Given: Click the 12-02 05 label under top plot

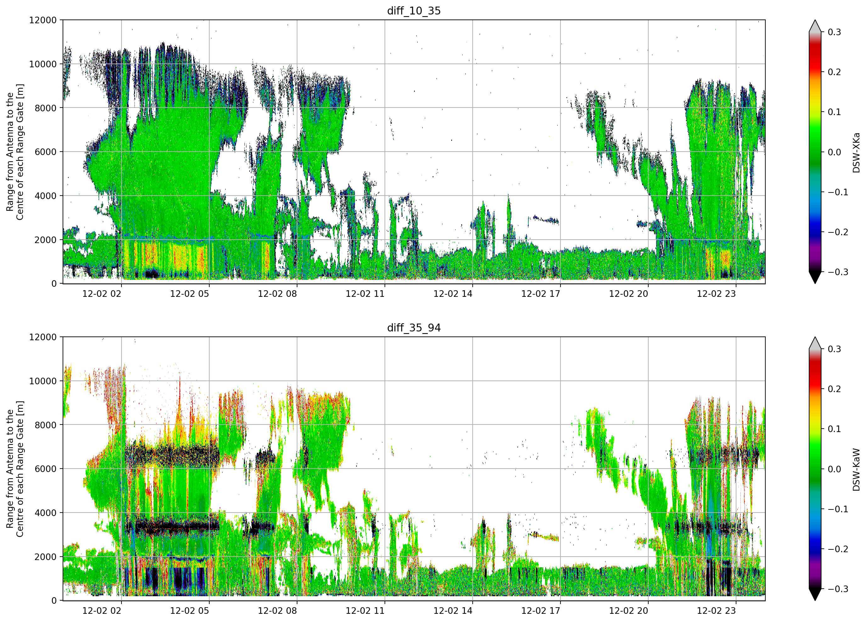Looking at the screenshot, I should 190,294.
